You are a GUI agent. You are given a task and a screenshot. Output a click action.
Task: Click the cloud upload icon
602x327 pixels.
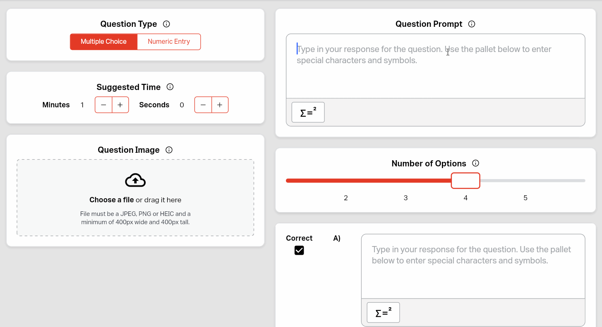pos(135,180)
